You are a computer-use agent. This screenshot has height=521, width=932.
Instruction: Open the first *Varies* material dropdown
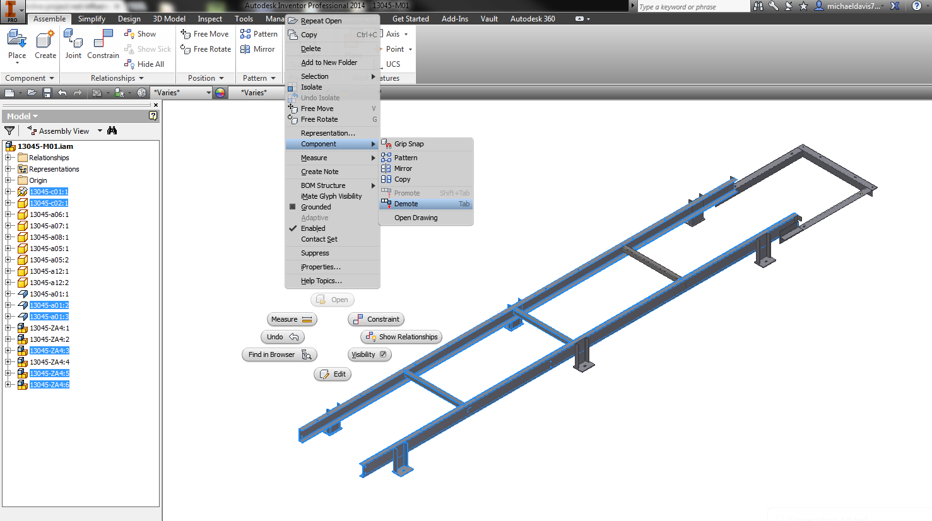click(208, 93)
